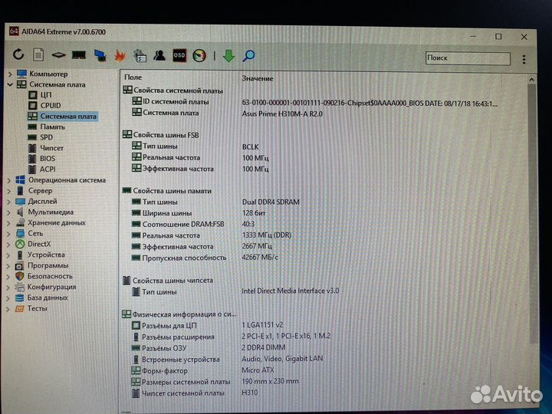The width and height of the screenshot is (552, 414).
Task: Start the system stability test flame icon
Action: (120, 55)
